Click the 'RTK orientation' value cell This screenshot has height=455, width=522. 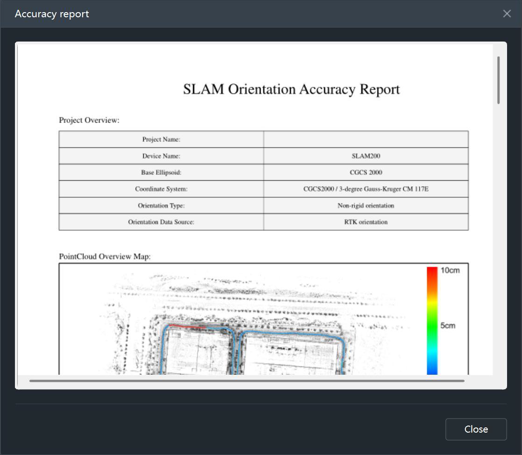[366, 222]
